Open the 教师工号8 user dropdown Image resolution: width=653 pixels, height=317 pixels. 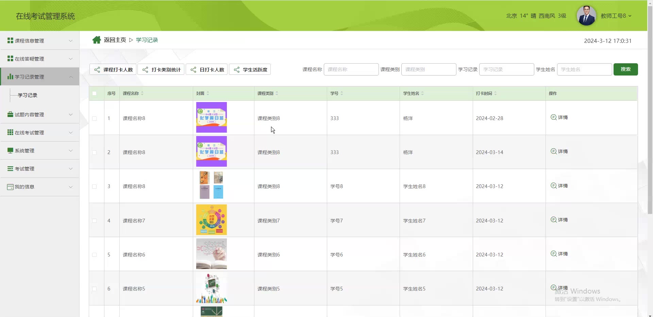pos(616,16)
